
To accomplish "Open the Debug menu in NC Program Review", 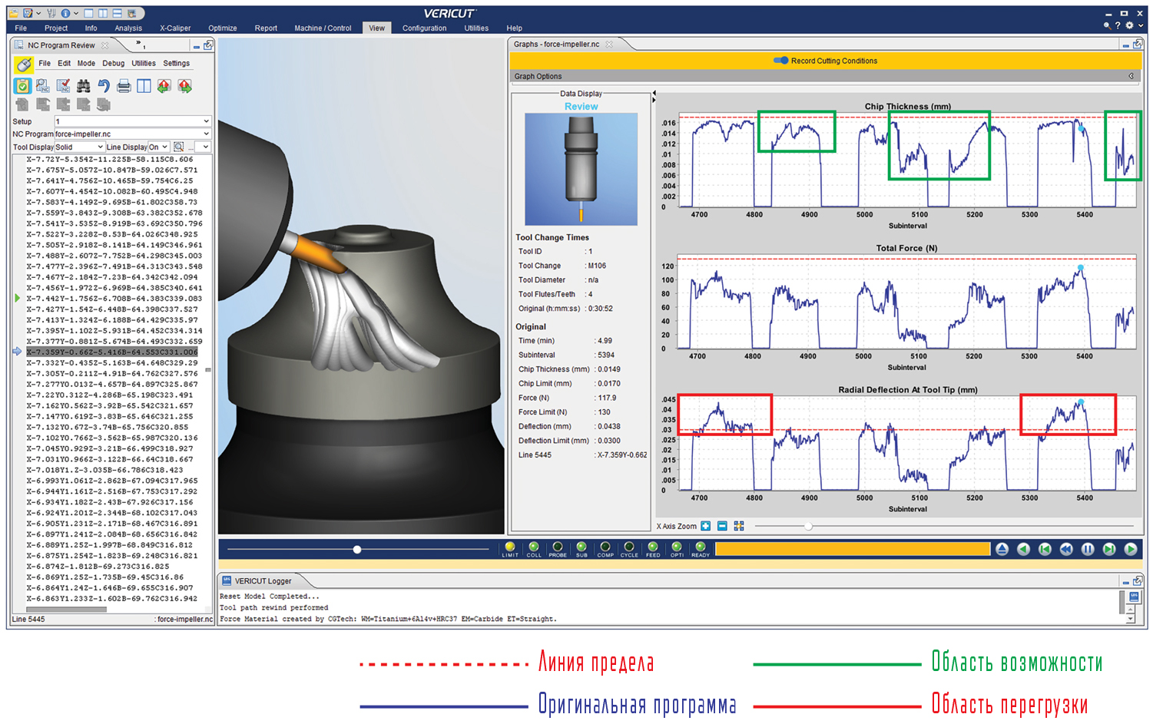I will tap(113, 64).
